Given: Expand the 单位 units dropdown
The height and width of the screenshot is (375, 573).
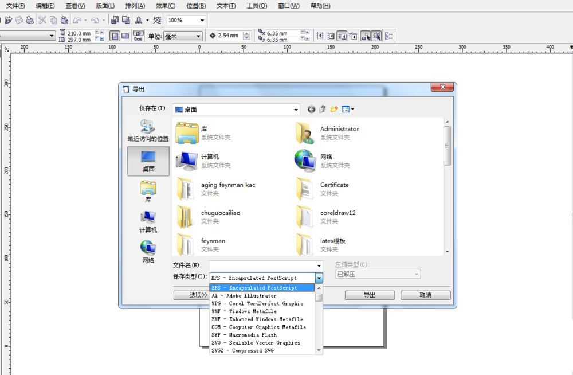Looking at the screenshot, I should 199,36.
